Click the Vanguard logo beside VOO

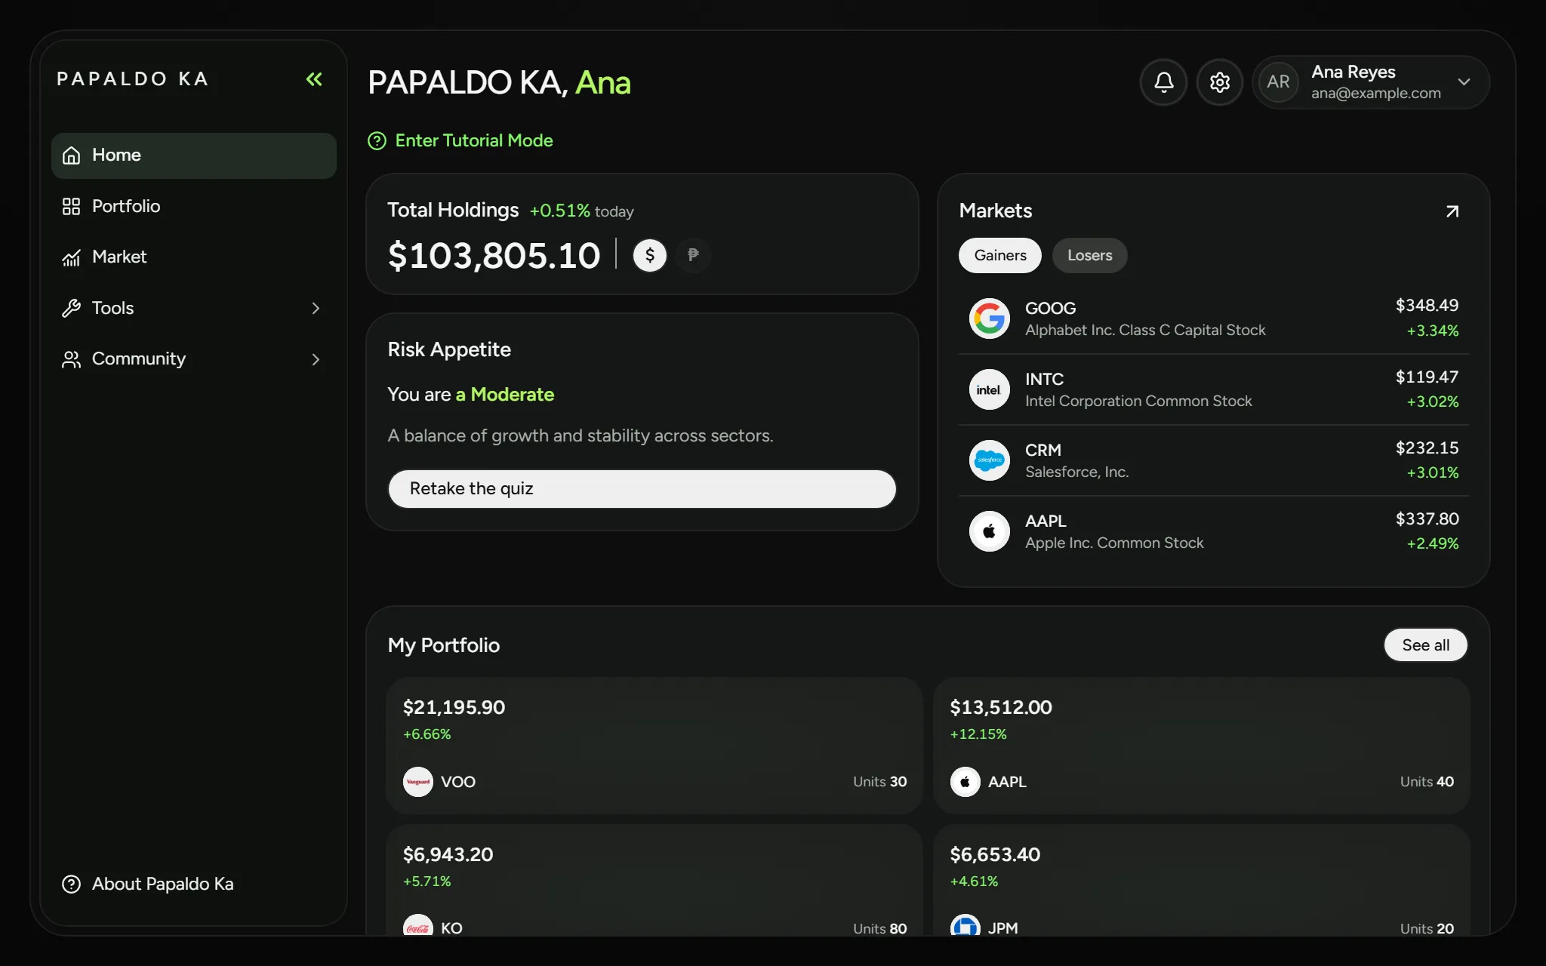(418, 782)
